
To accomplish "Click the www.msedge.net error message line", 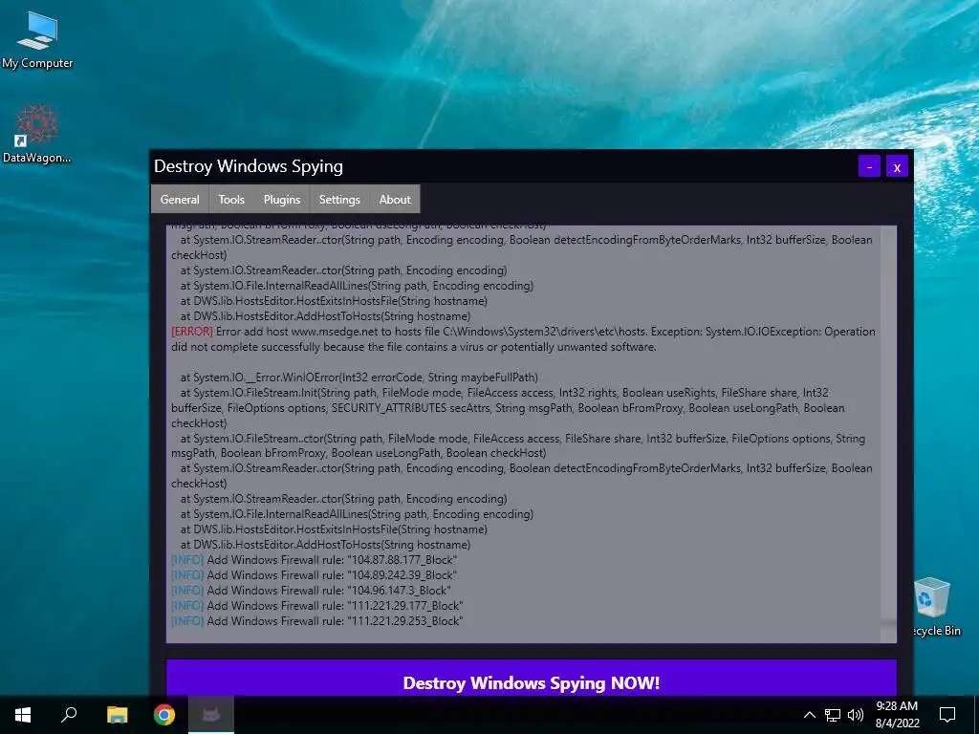I will [523, 339].
